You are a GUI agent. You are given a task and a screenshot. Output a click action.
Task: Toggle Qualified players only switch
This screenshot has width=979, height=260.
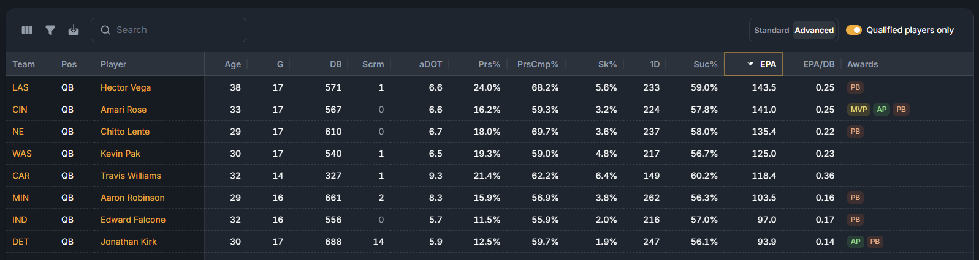point(854,30)
